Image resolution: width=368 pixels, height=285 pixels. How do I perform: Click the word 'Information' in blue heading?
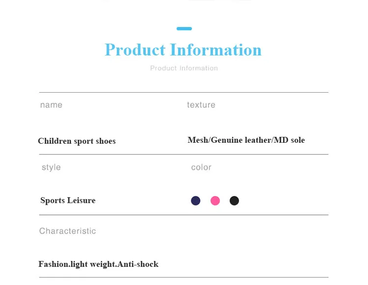[216, 50]
